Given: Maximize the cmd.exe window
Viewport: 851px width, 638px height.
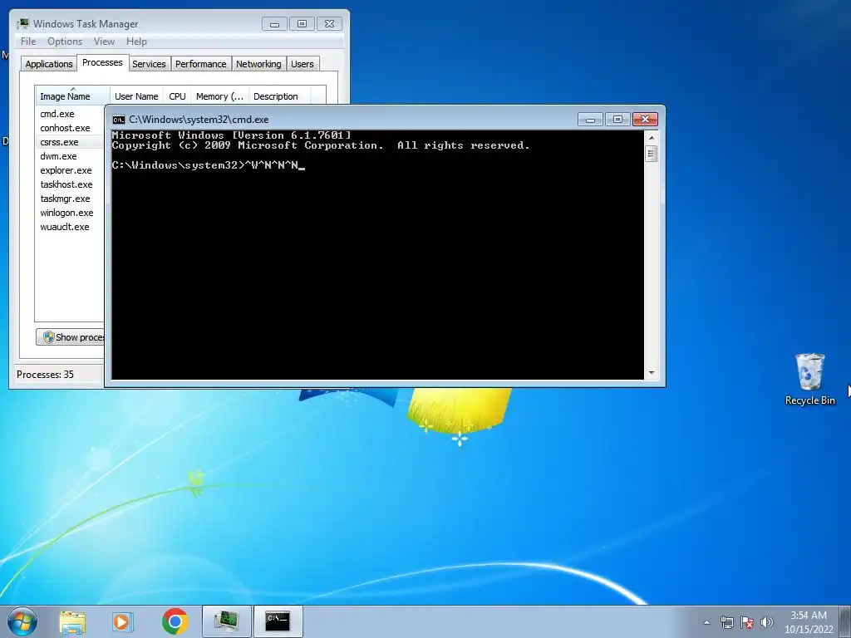Looking at the screenshot, I should (617, 120).
